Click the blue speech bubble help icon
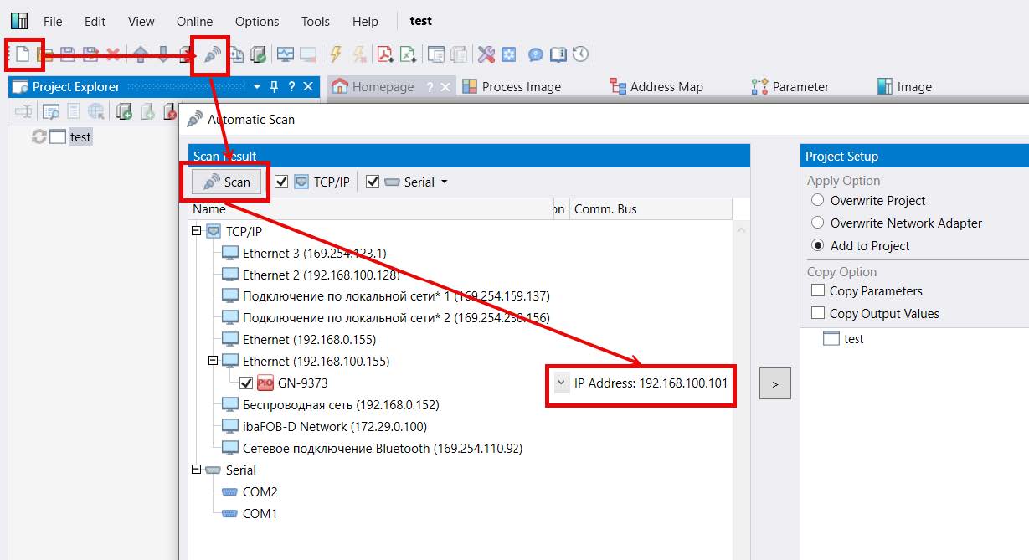Screen dimensions: 1029x560 (536, 55)
